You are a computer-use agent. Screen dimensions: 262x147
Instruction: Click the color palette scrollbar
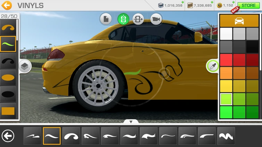tap(260, 42)
